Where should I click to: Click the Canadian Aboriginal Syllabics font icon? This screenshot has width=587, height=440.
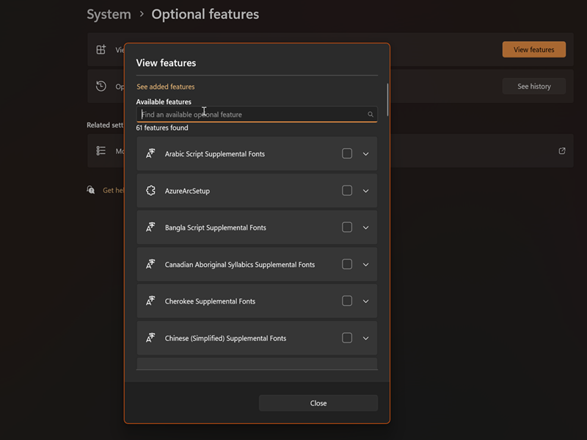150,265
